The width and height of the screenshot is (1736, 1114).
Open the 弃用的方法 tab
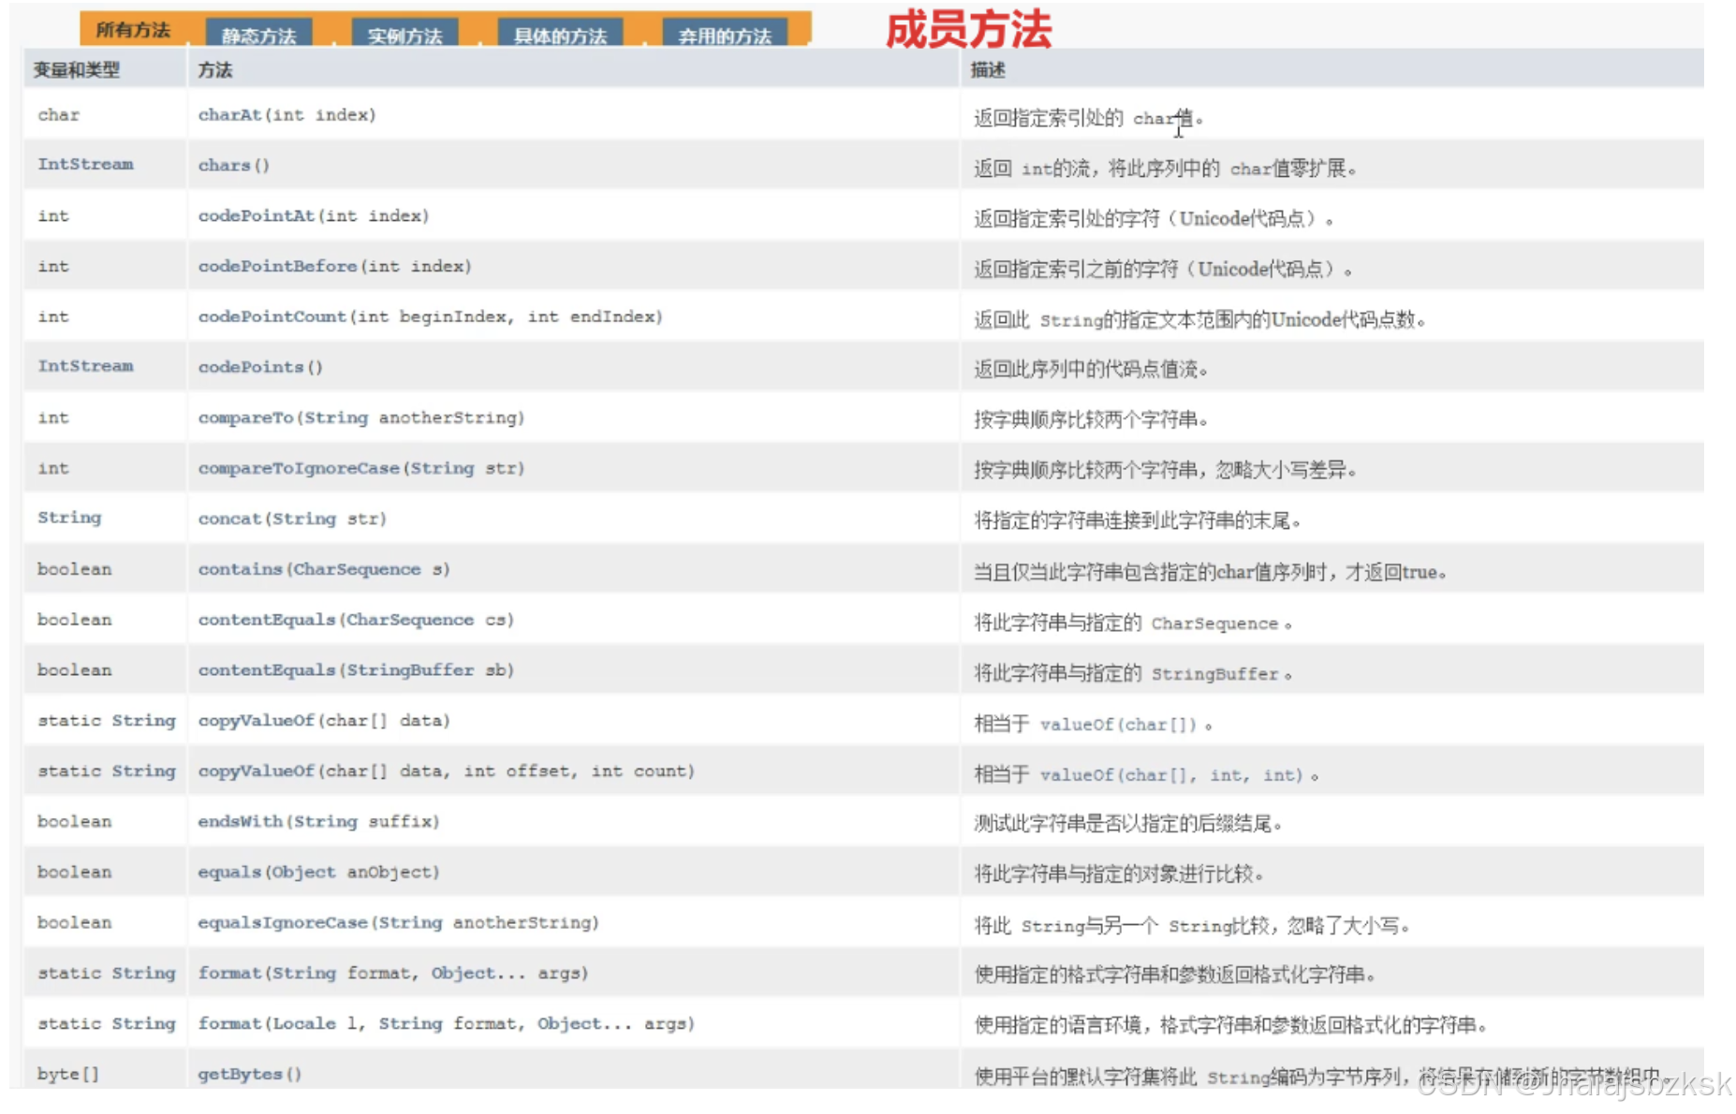[x=725, y=36]
